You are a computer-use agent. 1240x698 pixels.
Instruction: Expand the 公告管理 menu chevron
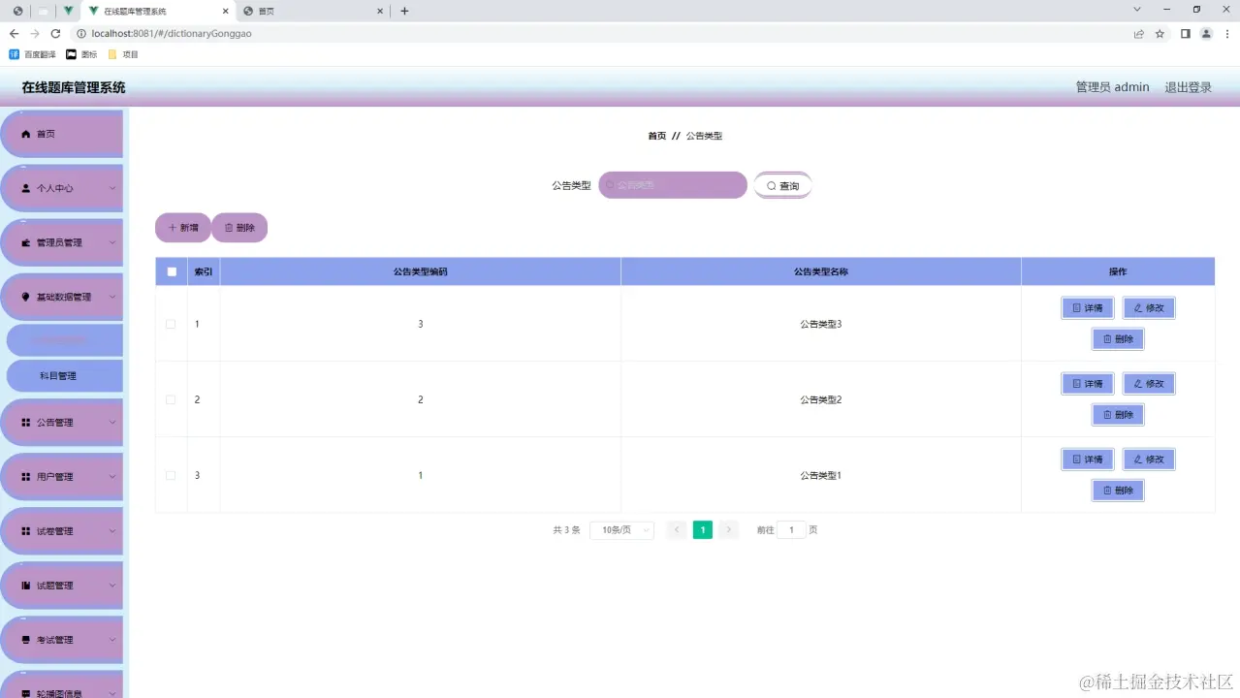click(x=112, y=423)
